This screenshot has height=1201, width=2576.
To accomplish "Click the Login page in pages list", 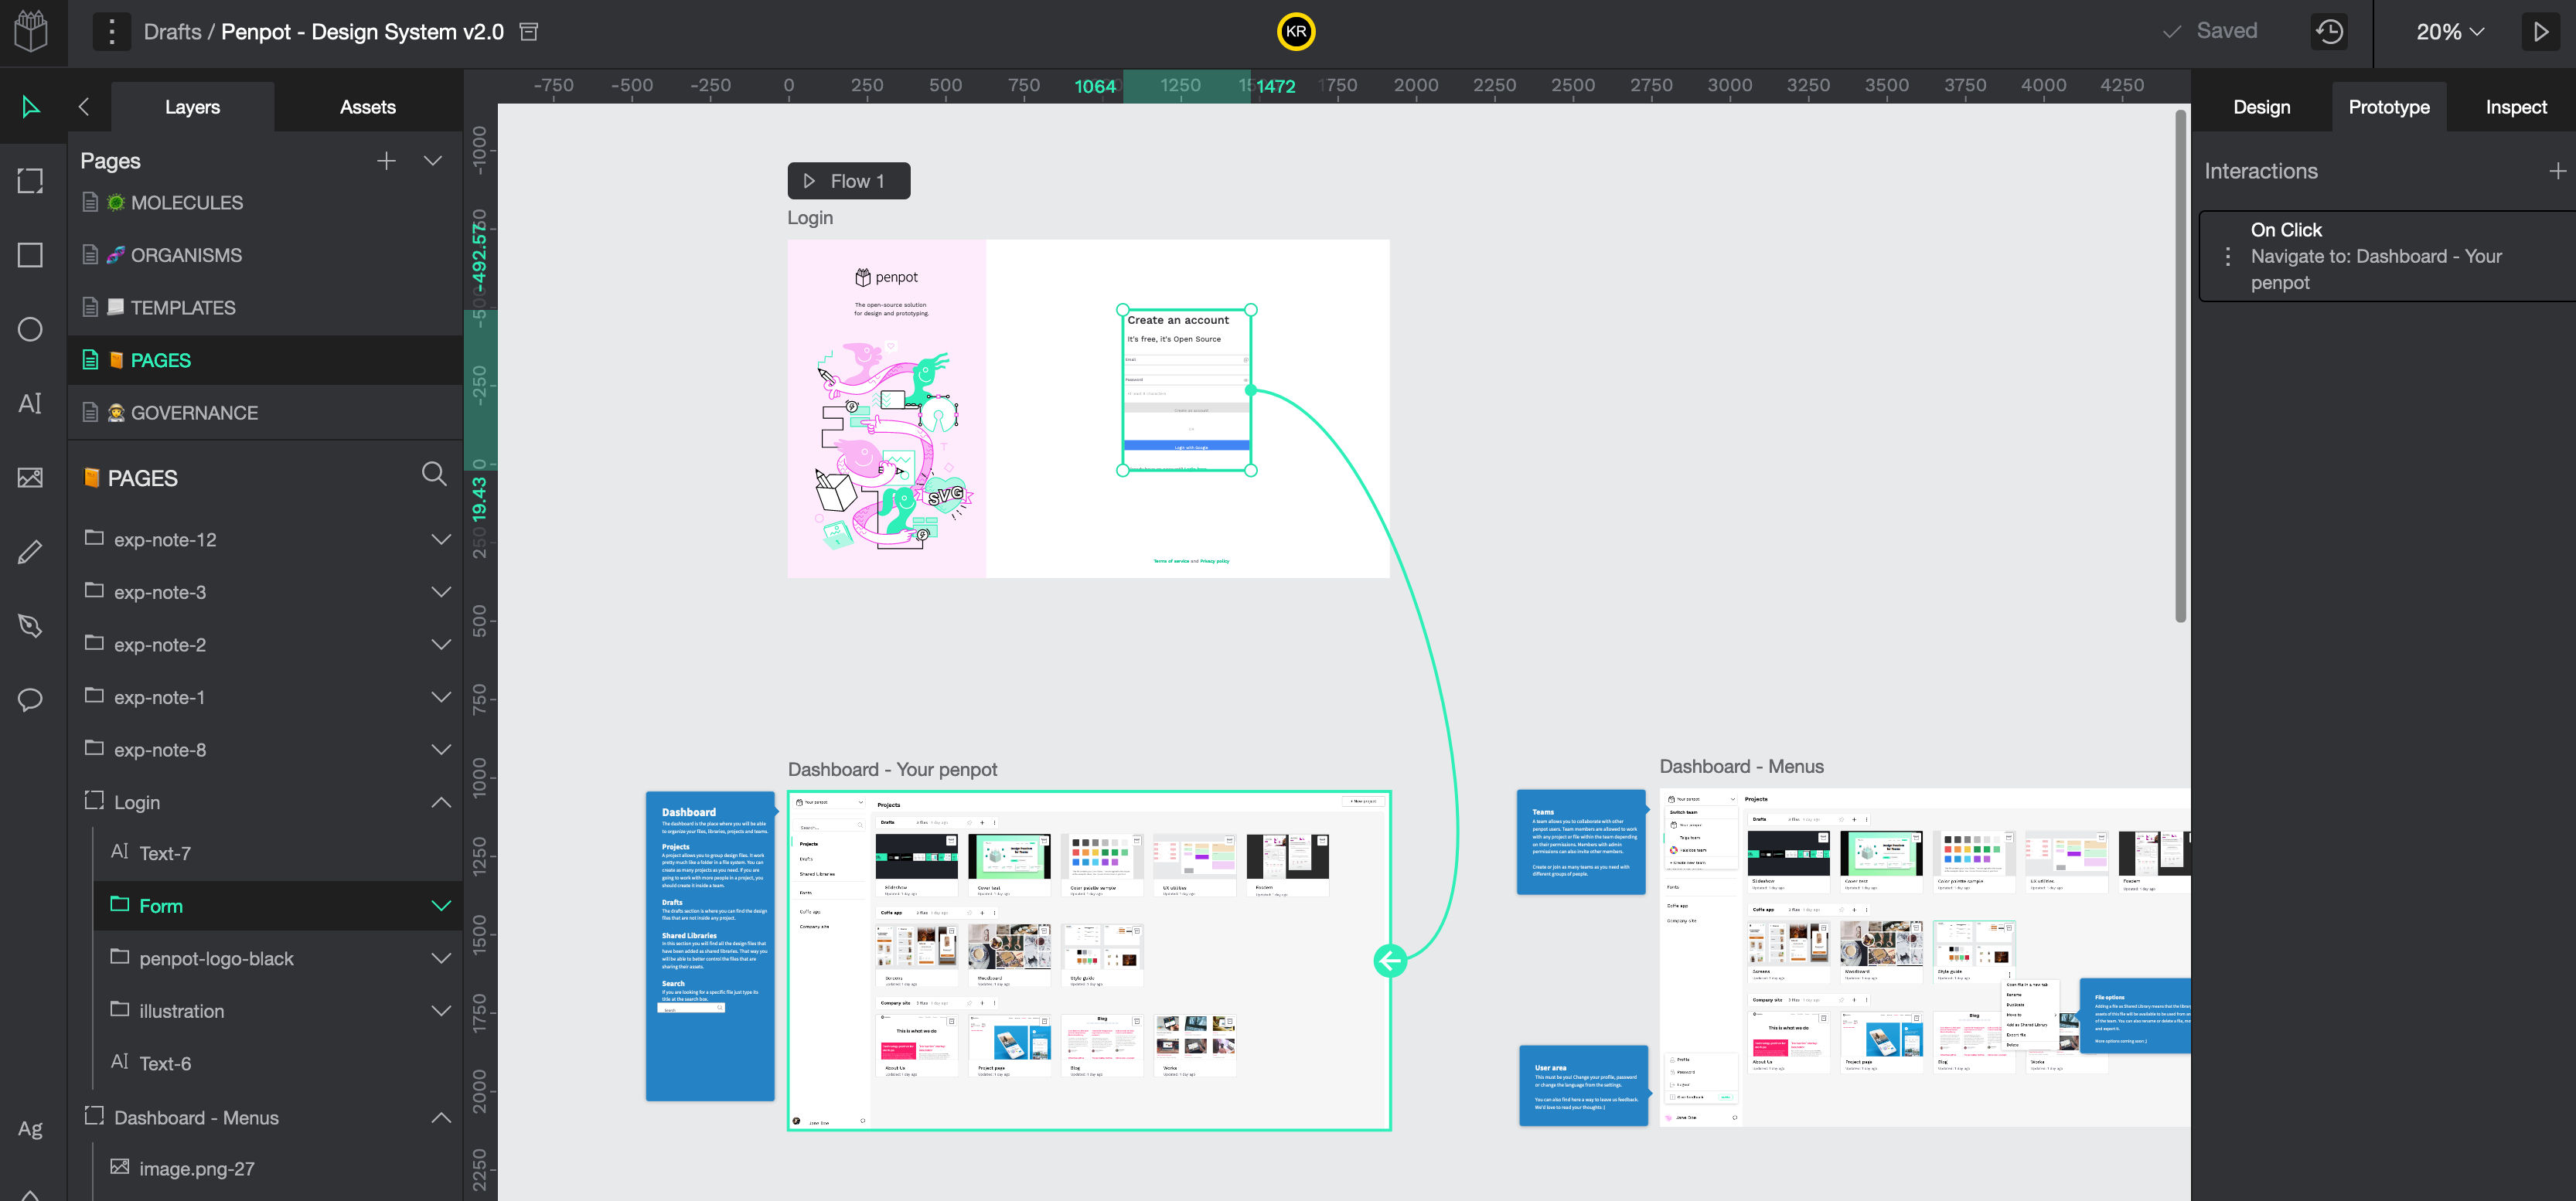I will [x=136, y=801].
